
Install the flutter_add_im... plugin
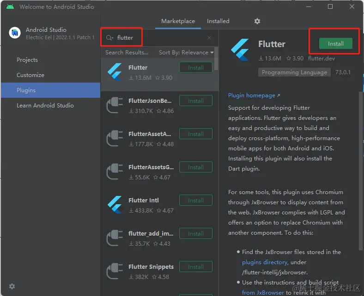[196, 234]
